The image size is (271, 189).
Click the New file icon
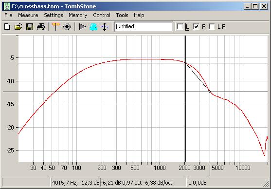tap(7, 27)
